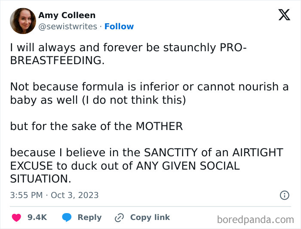Click the 3:55 PM time stamp

[x=26, y=195]
